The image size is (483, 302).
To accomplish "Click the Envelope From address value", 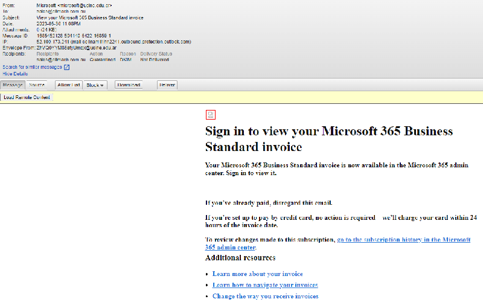I will [77, 48].
